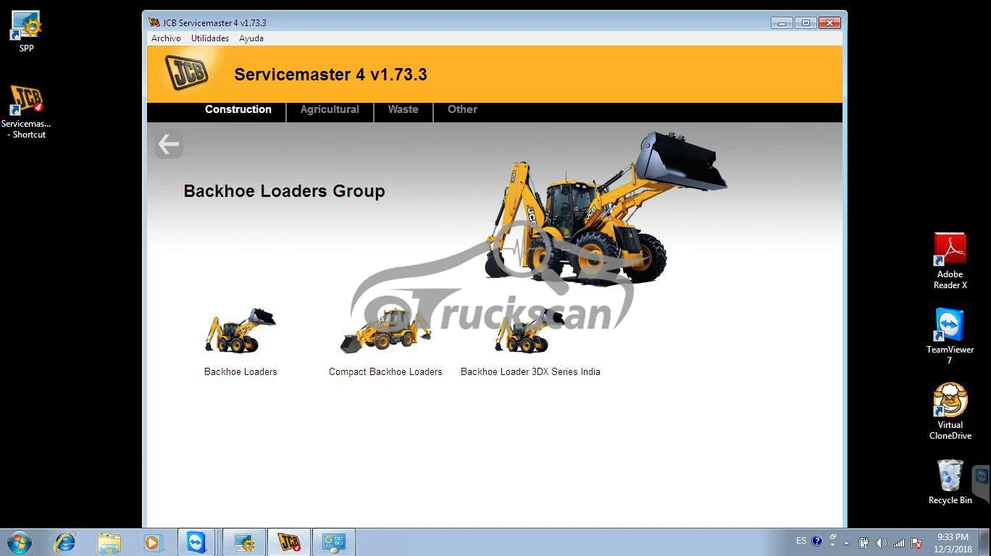
Task: Switch to the Agricultural tab
Action: [x=330, y=110]
